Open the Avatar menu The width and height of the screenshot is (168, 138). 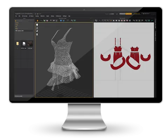pyautogui.click(x=48, y=16)
